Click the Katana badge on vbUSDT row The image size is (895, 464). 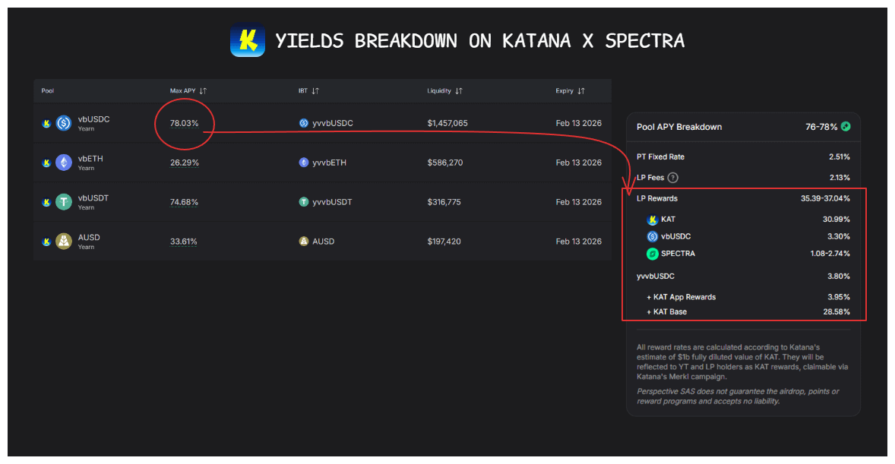click(47, 203)
